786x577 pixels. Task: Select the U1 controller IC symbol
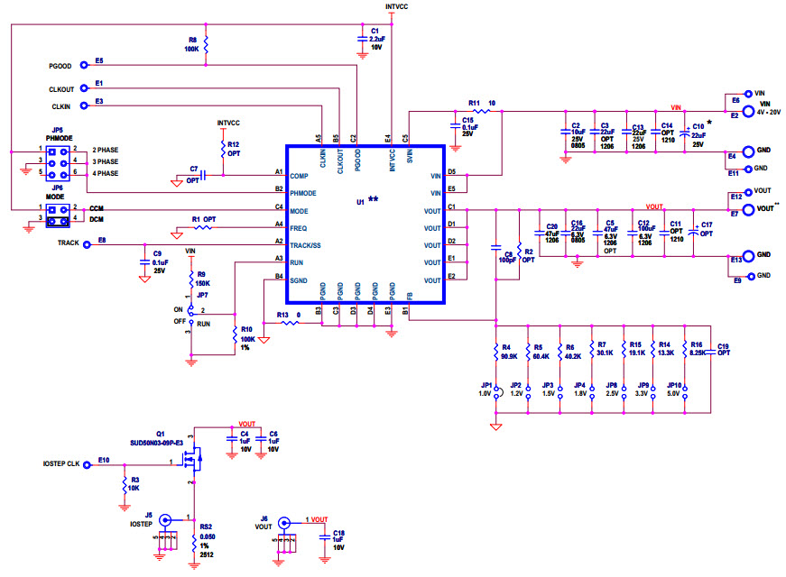coord(365,224)
